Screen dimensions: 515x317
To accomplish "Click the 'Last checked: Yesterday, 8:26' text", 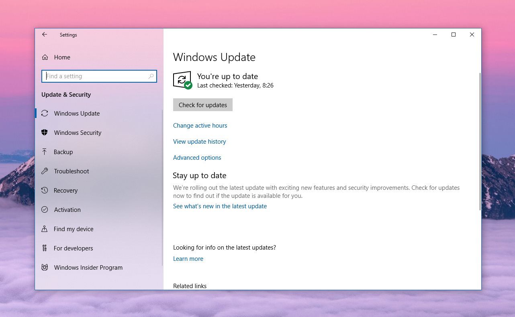I will point(235,85).
